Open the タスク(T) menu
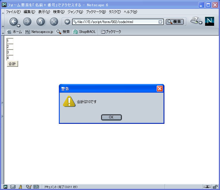The image size is (220, 190). tap(115, 12)
